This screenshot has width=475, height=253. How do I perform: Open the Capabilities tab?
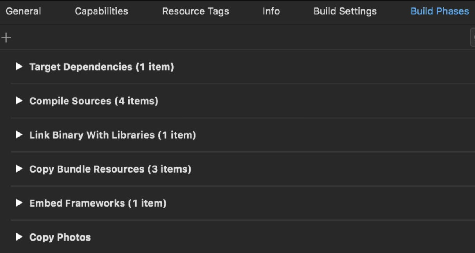click(x=101, y=11)
